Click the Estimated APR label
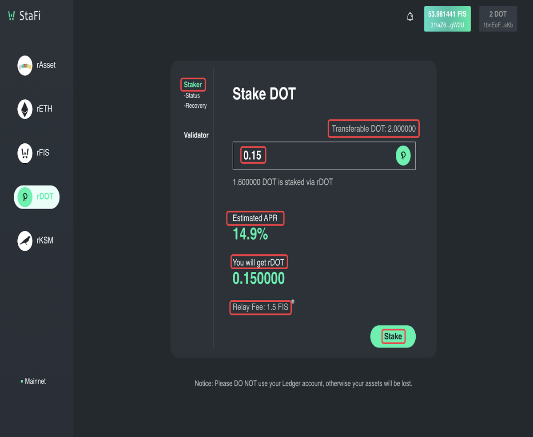 pyautogui.click(x=255, y=218)
